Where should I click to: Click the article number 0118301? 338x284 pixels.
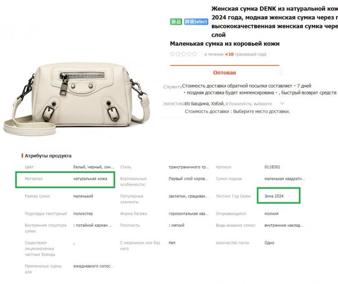coord(272,167)
